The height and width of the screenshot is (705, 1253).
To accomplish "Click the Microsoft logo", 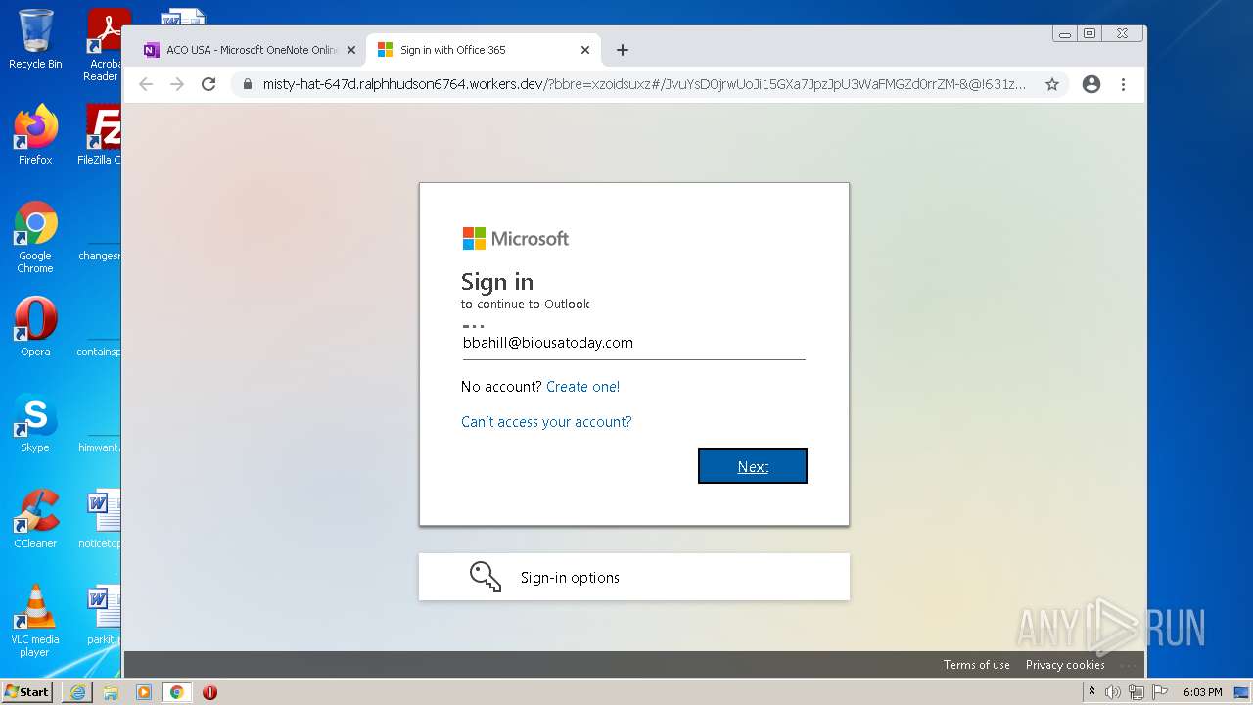I will pos(516,239).
